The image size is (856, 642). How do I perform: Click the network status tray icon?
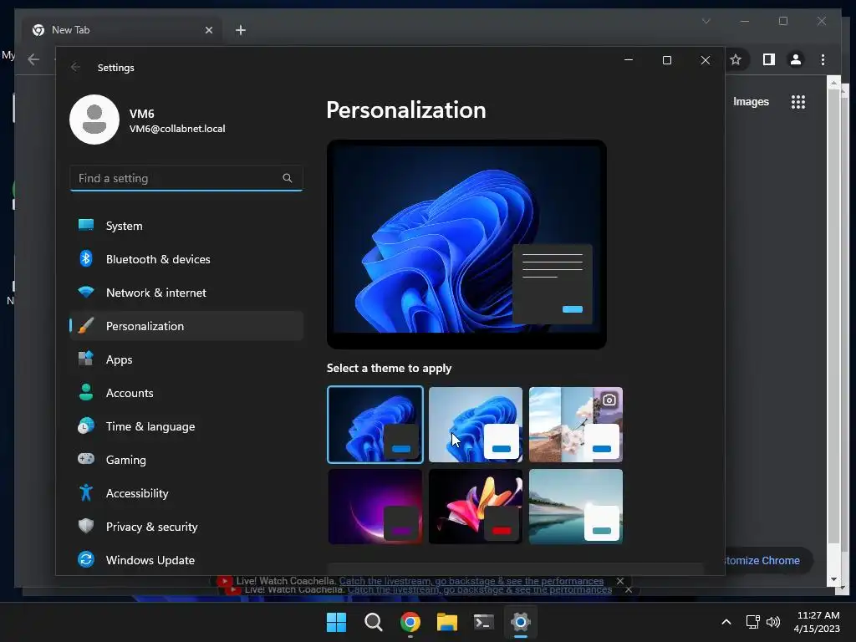click(753, 622)
